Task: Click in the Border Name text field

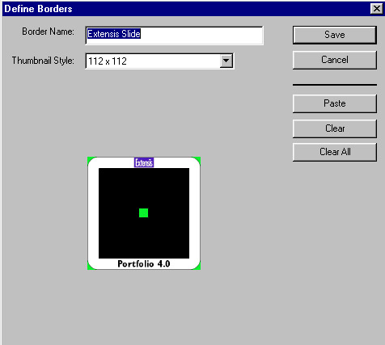Action: [174, 36]
